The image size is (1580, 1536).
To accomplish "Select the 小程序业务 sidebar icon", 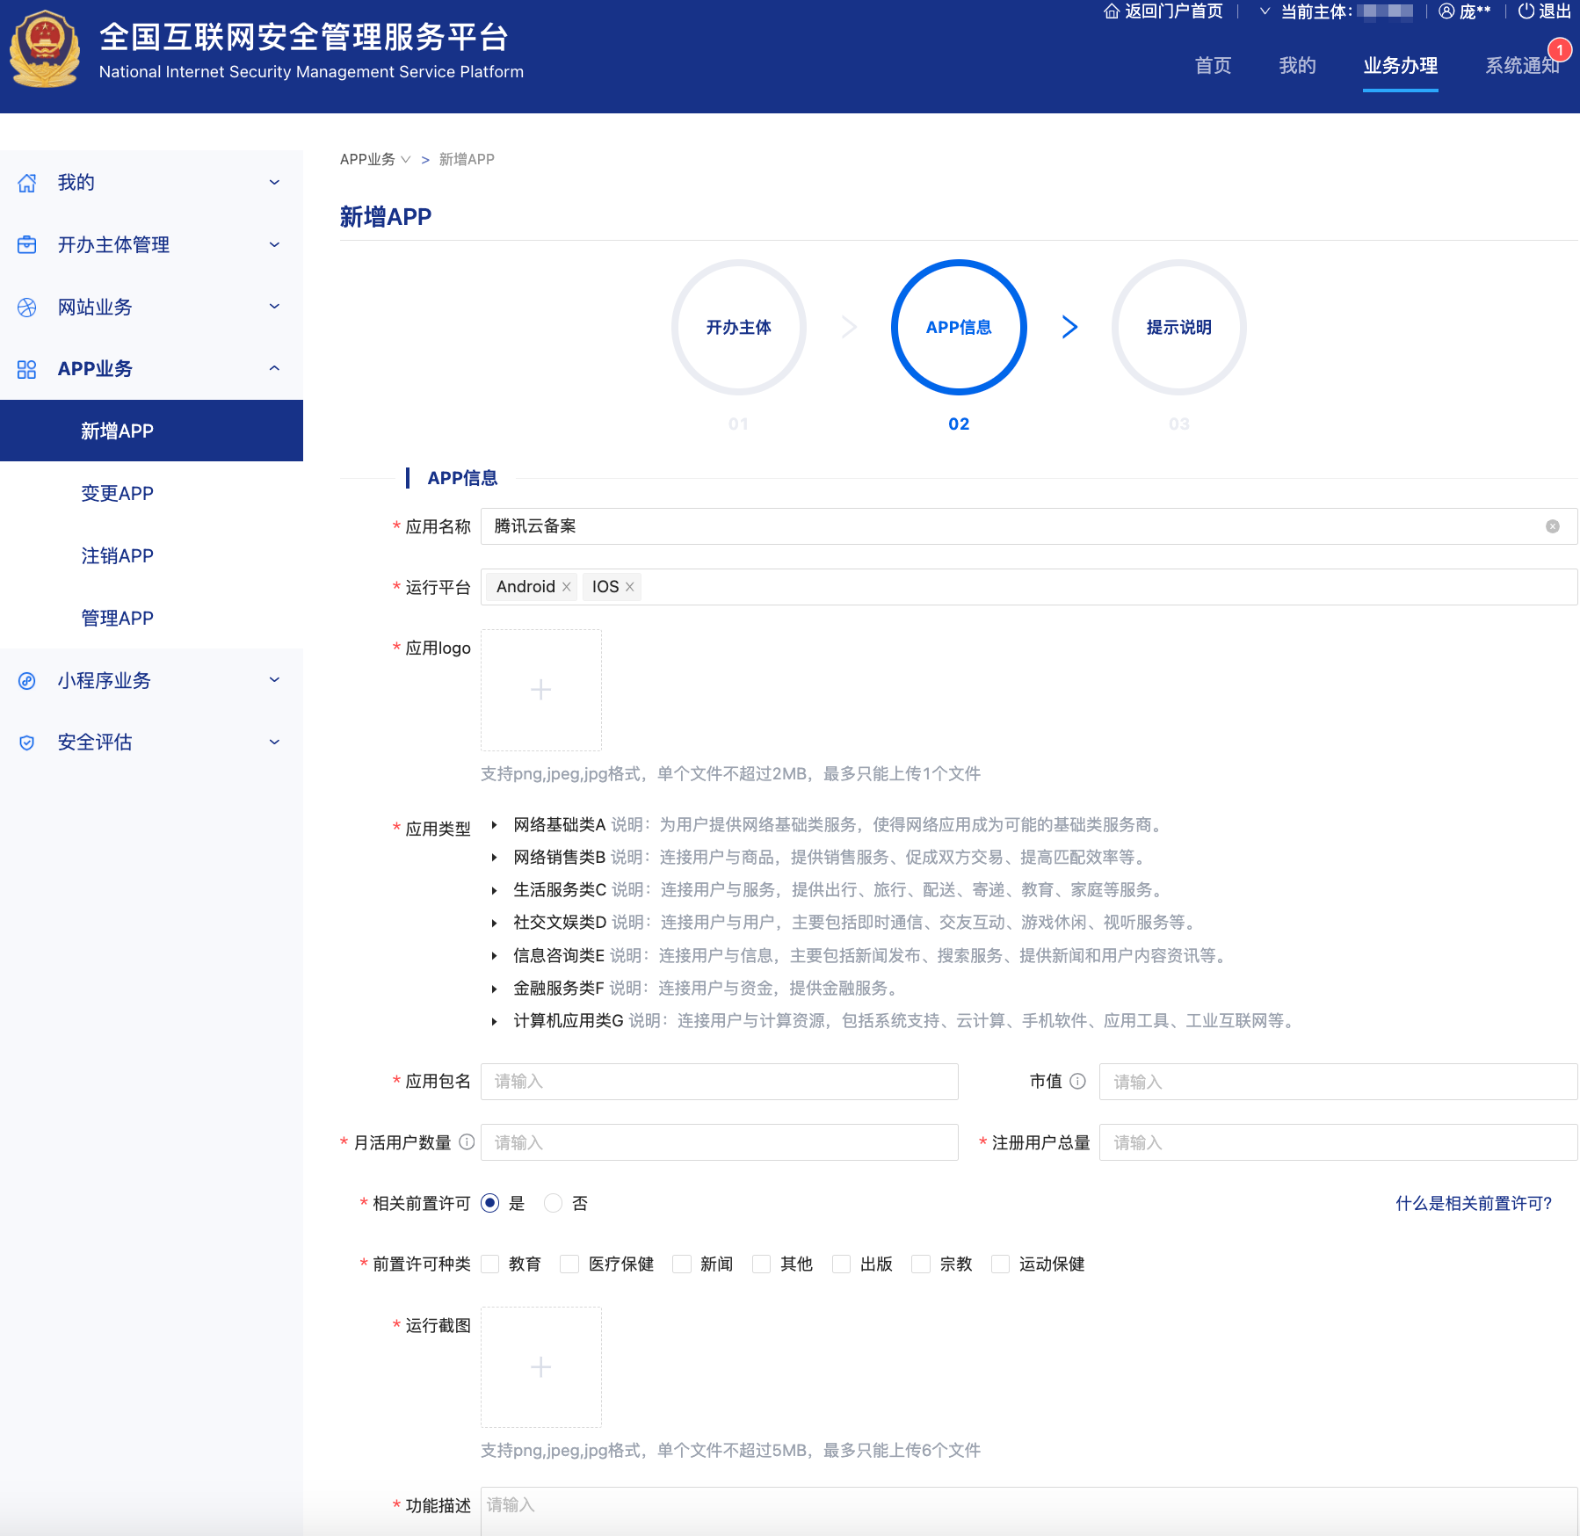I will click(x=27, y=680).
